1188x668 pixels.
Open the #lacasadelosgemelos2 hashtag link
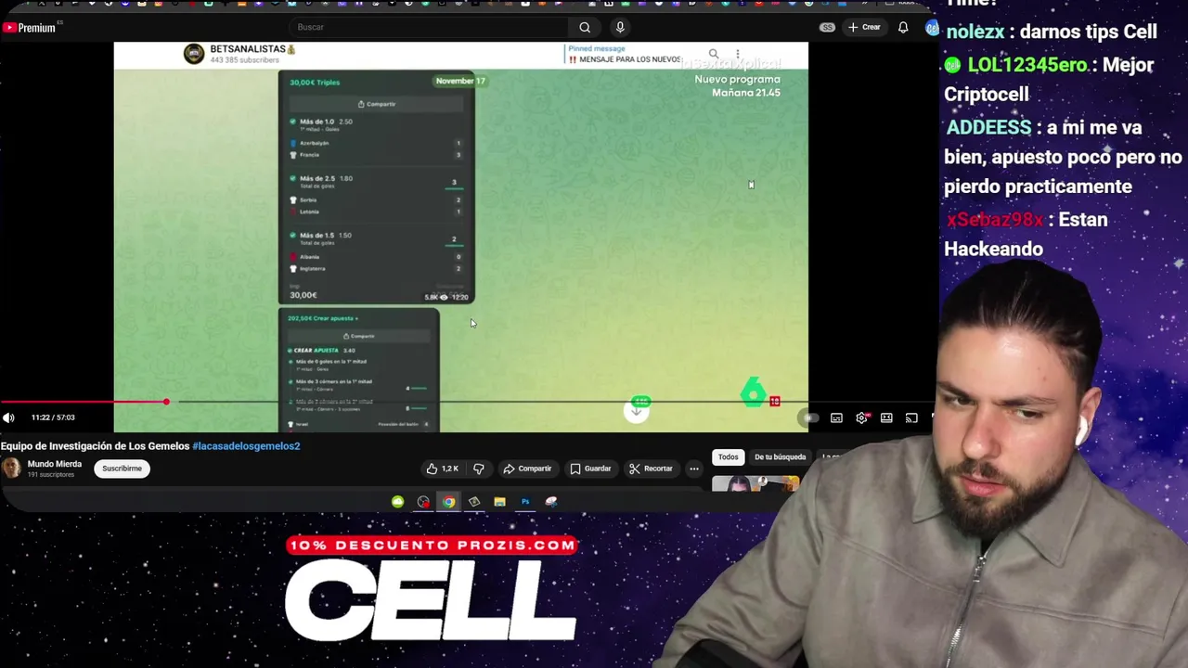click(x=246, y=446)
